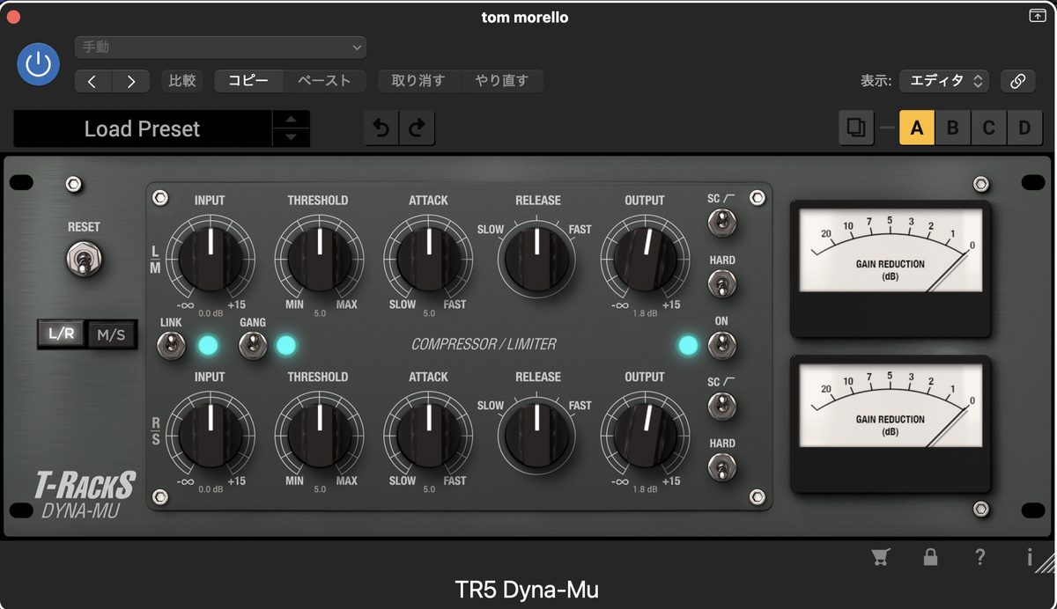Click the コピー copy button
Viewport: 1057px width, 609px height.
point(249,81)
